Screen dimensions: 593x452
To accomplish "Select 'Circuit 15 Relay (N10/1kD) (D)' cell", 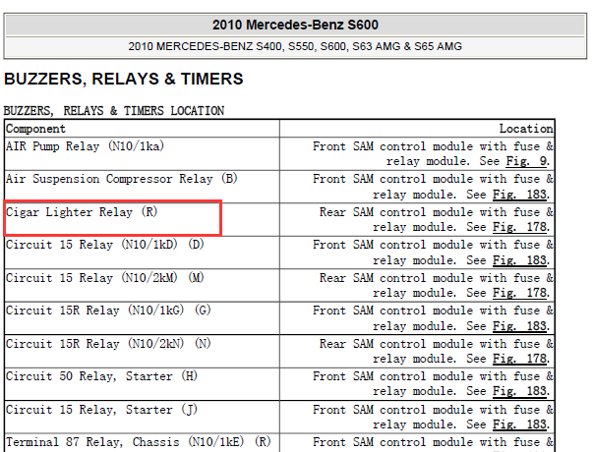I will coord(143,253).
